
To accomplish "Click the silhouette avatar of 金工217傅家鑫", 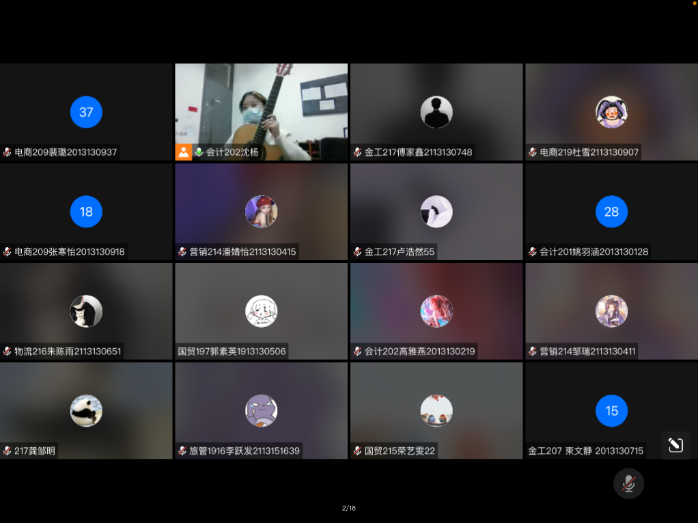I will coord(436,112).
